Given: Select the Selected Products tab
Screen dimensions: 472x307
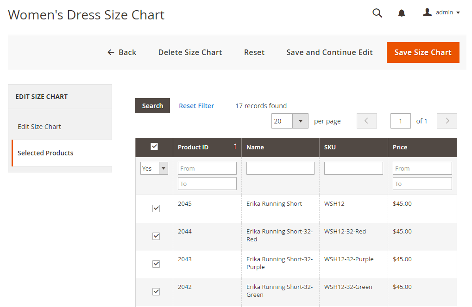Looking at the screenshot, I should tap(45, 153).
